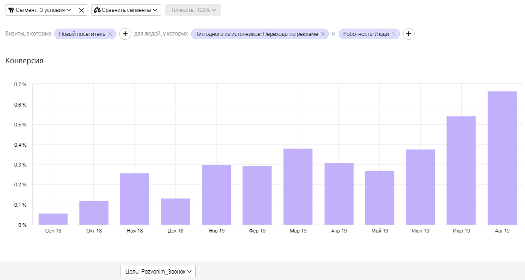Remove the 'Переходы по рекламе' source filter
Viewport: 525px width, 280px height.
pyautogui.click(x=323, y=34)
